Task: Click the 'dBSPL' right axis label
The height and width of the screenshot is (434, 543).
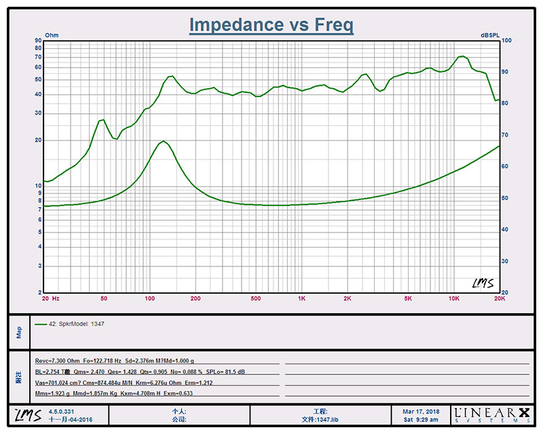Action: click(x=490, y=35)
